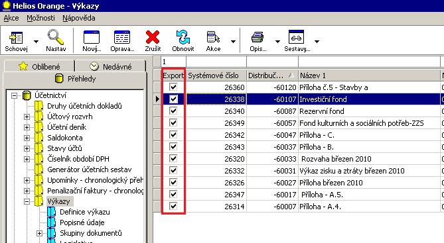Toggle Export checkbox for Příloha - C.
Viewport: 444px width, 243px height.
[x=173, y=135]
